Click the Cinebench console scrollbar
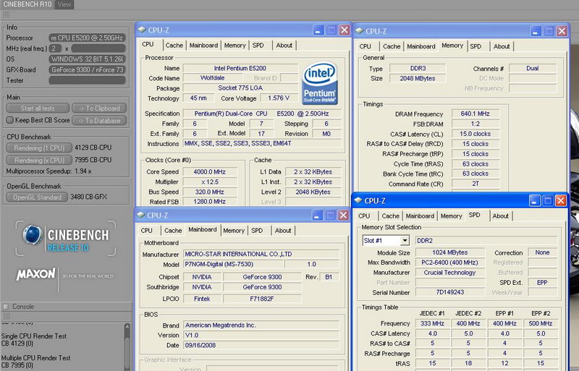 click(x=127, y=346)
